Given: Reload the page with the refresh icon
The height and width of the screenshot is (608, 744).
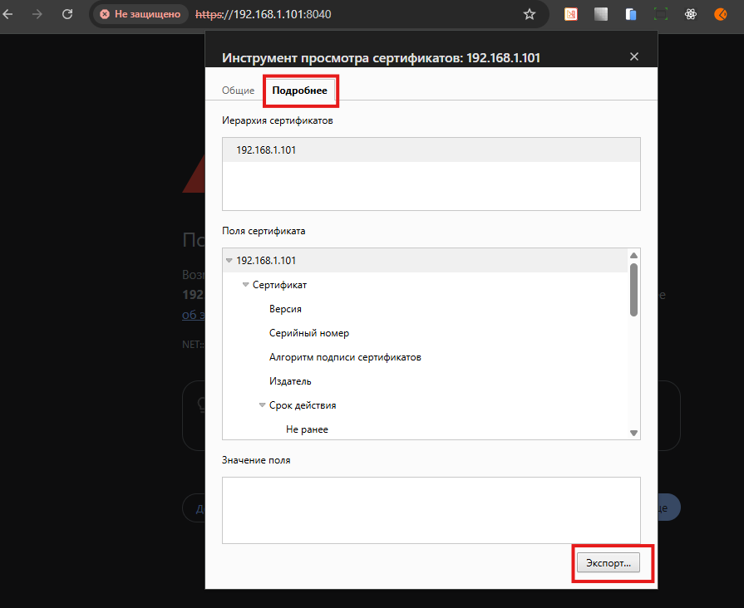Looking at the screenshot, I should point(67,14).
